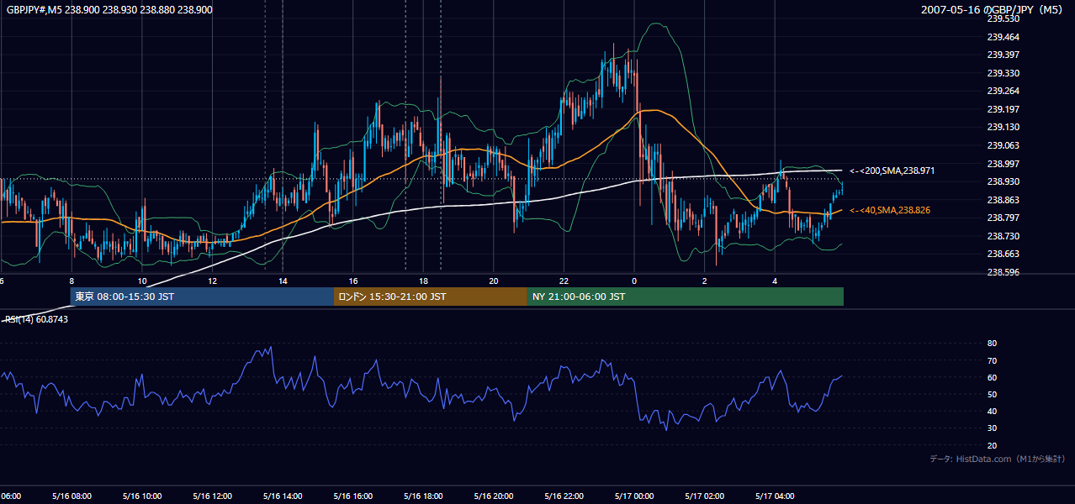This screenshot has height=504, width=1075.
Task: Click price axis label 238.663
Action: pos(1004,254)
